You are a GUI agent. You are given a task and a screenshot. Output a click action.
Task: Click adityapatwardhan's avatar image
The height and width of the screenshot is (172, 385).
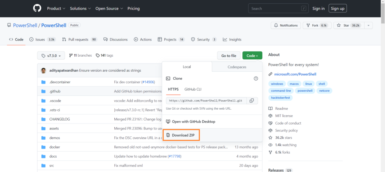click(44, 71)
